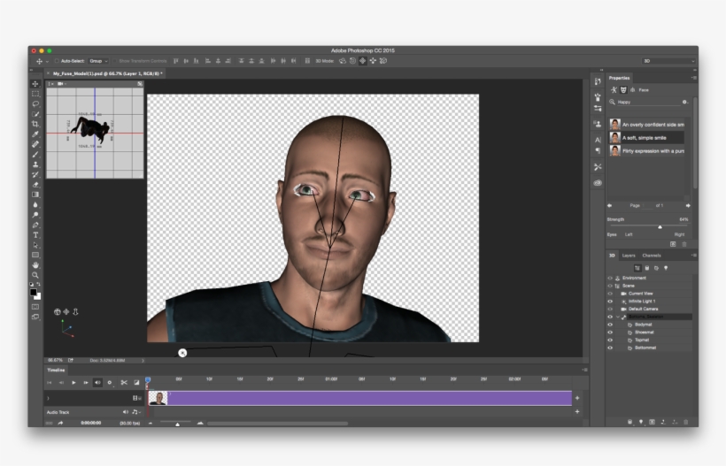Open Audio Track music note menu
The image size is (726, 466).
135,412
